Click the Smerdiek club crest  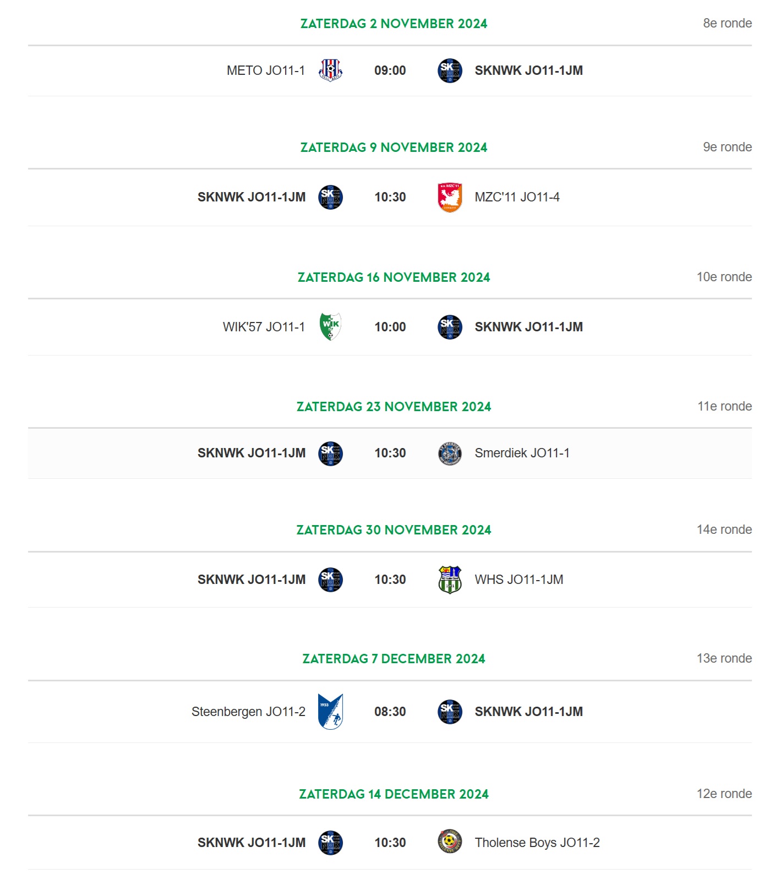point(450,453)
